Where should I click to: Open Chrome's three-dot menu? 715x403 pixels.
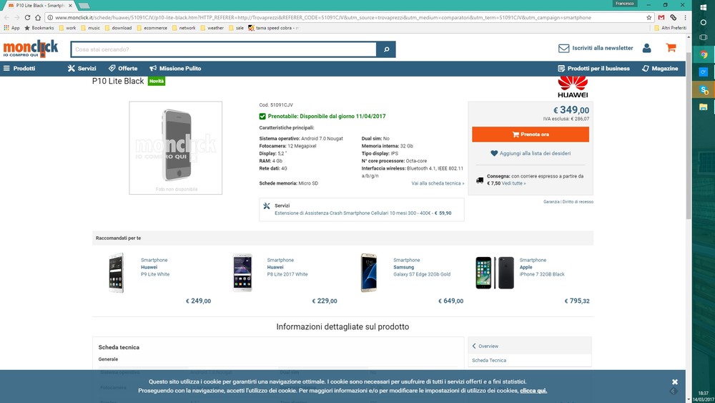click(685, 17)
